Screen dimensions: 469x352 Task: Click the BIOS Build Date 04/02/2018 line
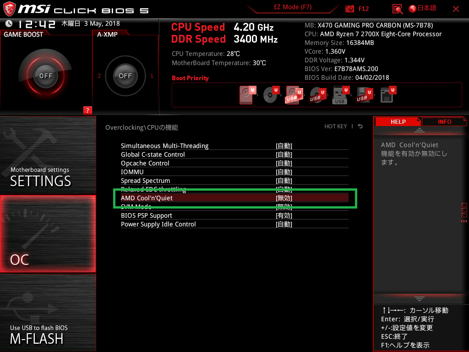[x=347, y=77]
